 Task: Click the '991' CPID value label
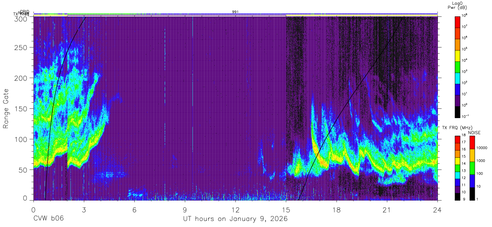tap(235, 12)
